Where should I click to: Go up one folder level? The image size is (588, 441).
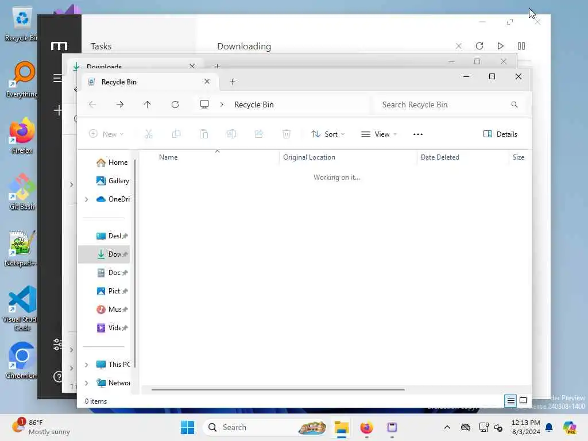pos(148,105)
